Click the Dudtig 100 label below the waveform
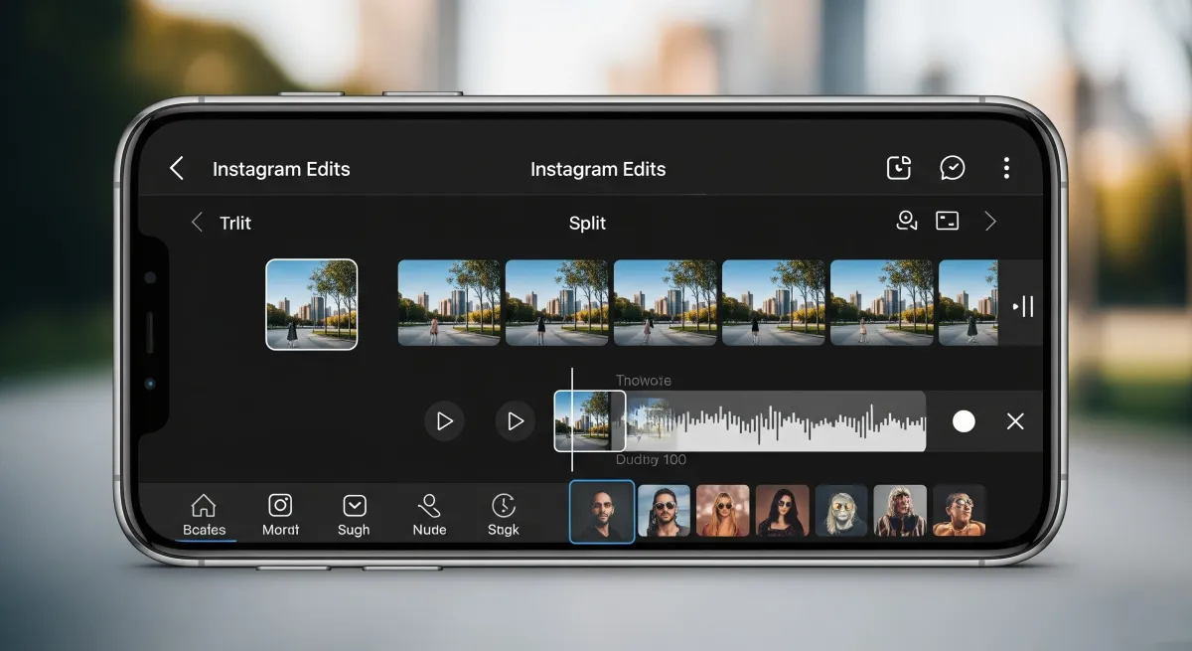The height and width of the screenshot is (651, 1192). tap(651, 460)
